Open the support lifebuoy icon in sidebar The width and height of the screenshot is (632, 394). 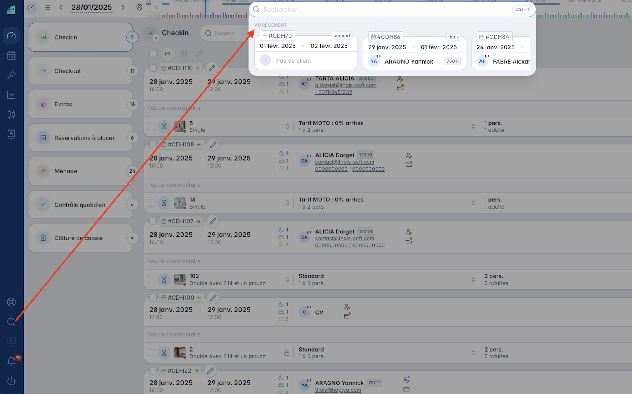[x=11, y=302]
